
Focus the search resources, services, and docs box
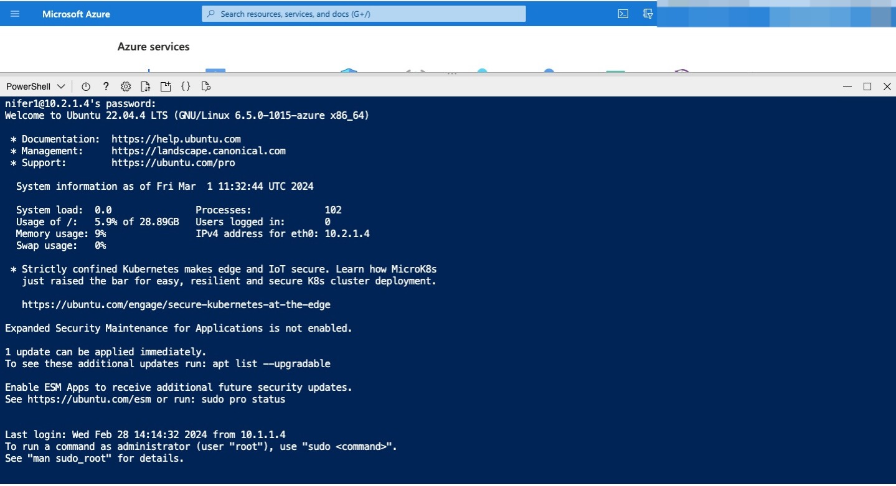click(x=364, y=14)
